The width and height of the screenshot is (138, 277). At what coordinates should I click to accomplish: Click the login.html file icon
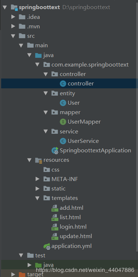pos(55,227)
